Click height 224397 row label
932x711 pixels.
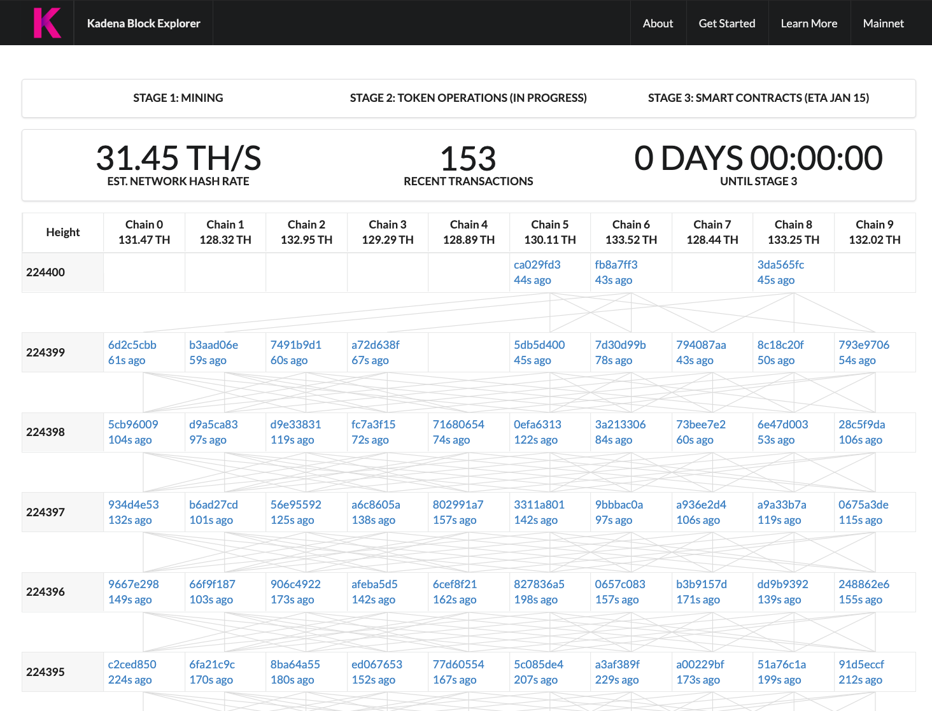(45, 512)
